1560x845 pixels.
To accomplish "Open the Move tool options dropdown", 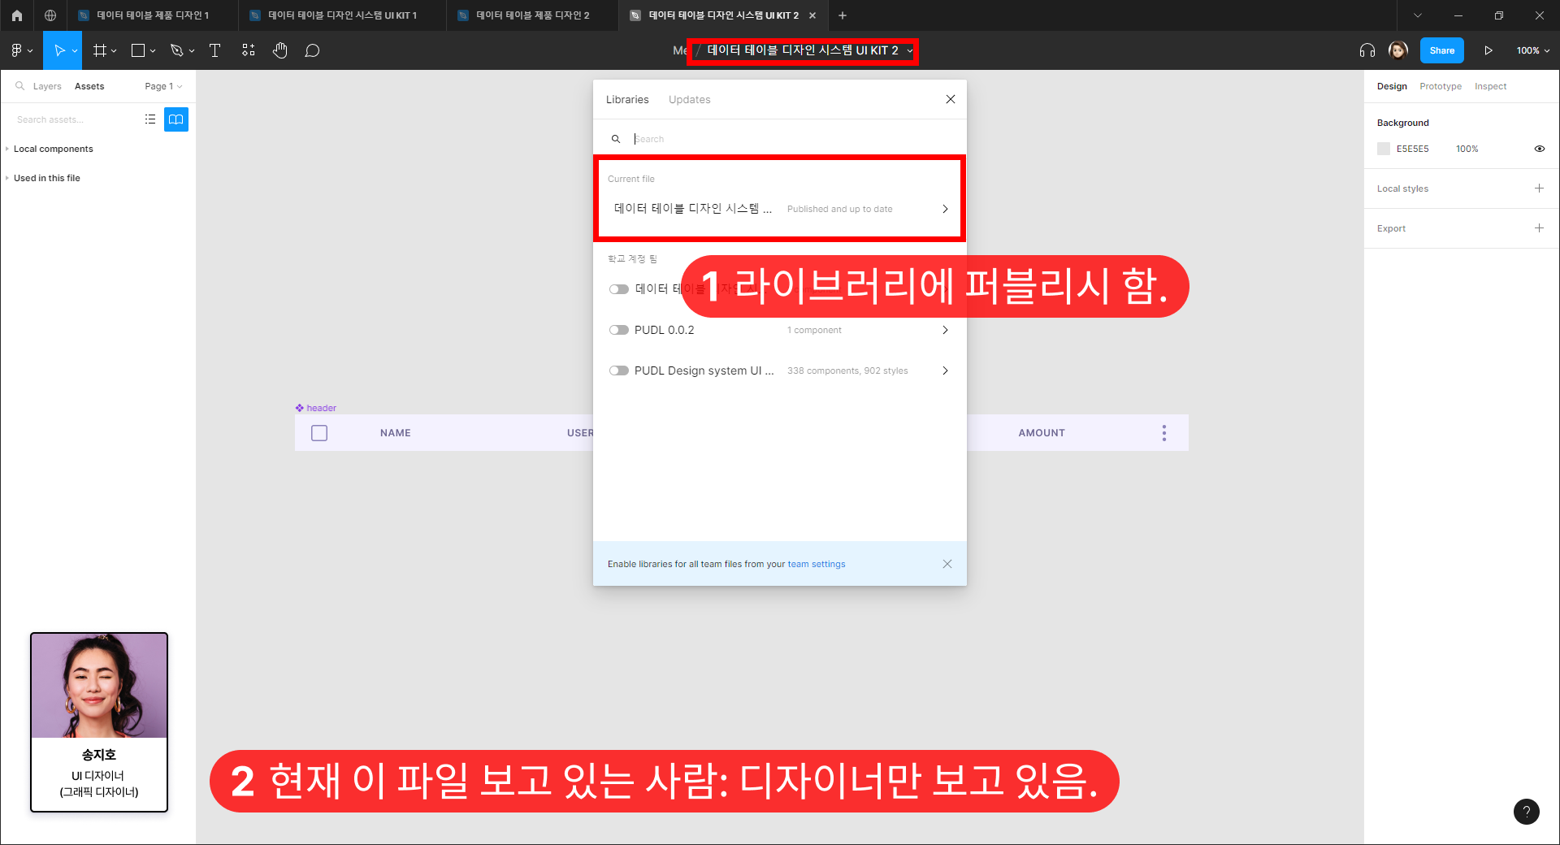I will point(75,50).
